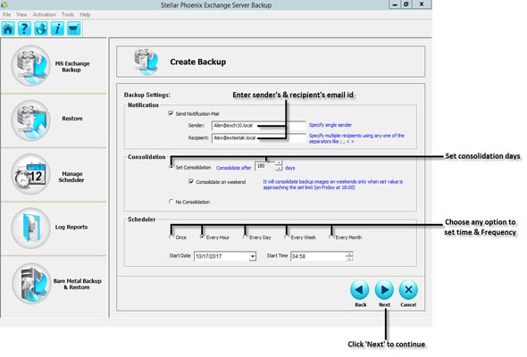Click the consolidation days value field
This screenshot has height=357, width=527.
coord(265,166)
